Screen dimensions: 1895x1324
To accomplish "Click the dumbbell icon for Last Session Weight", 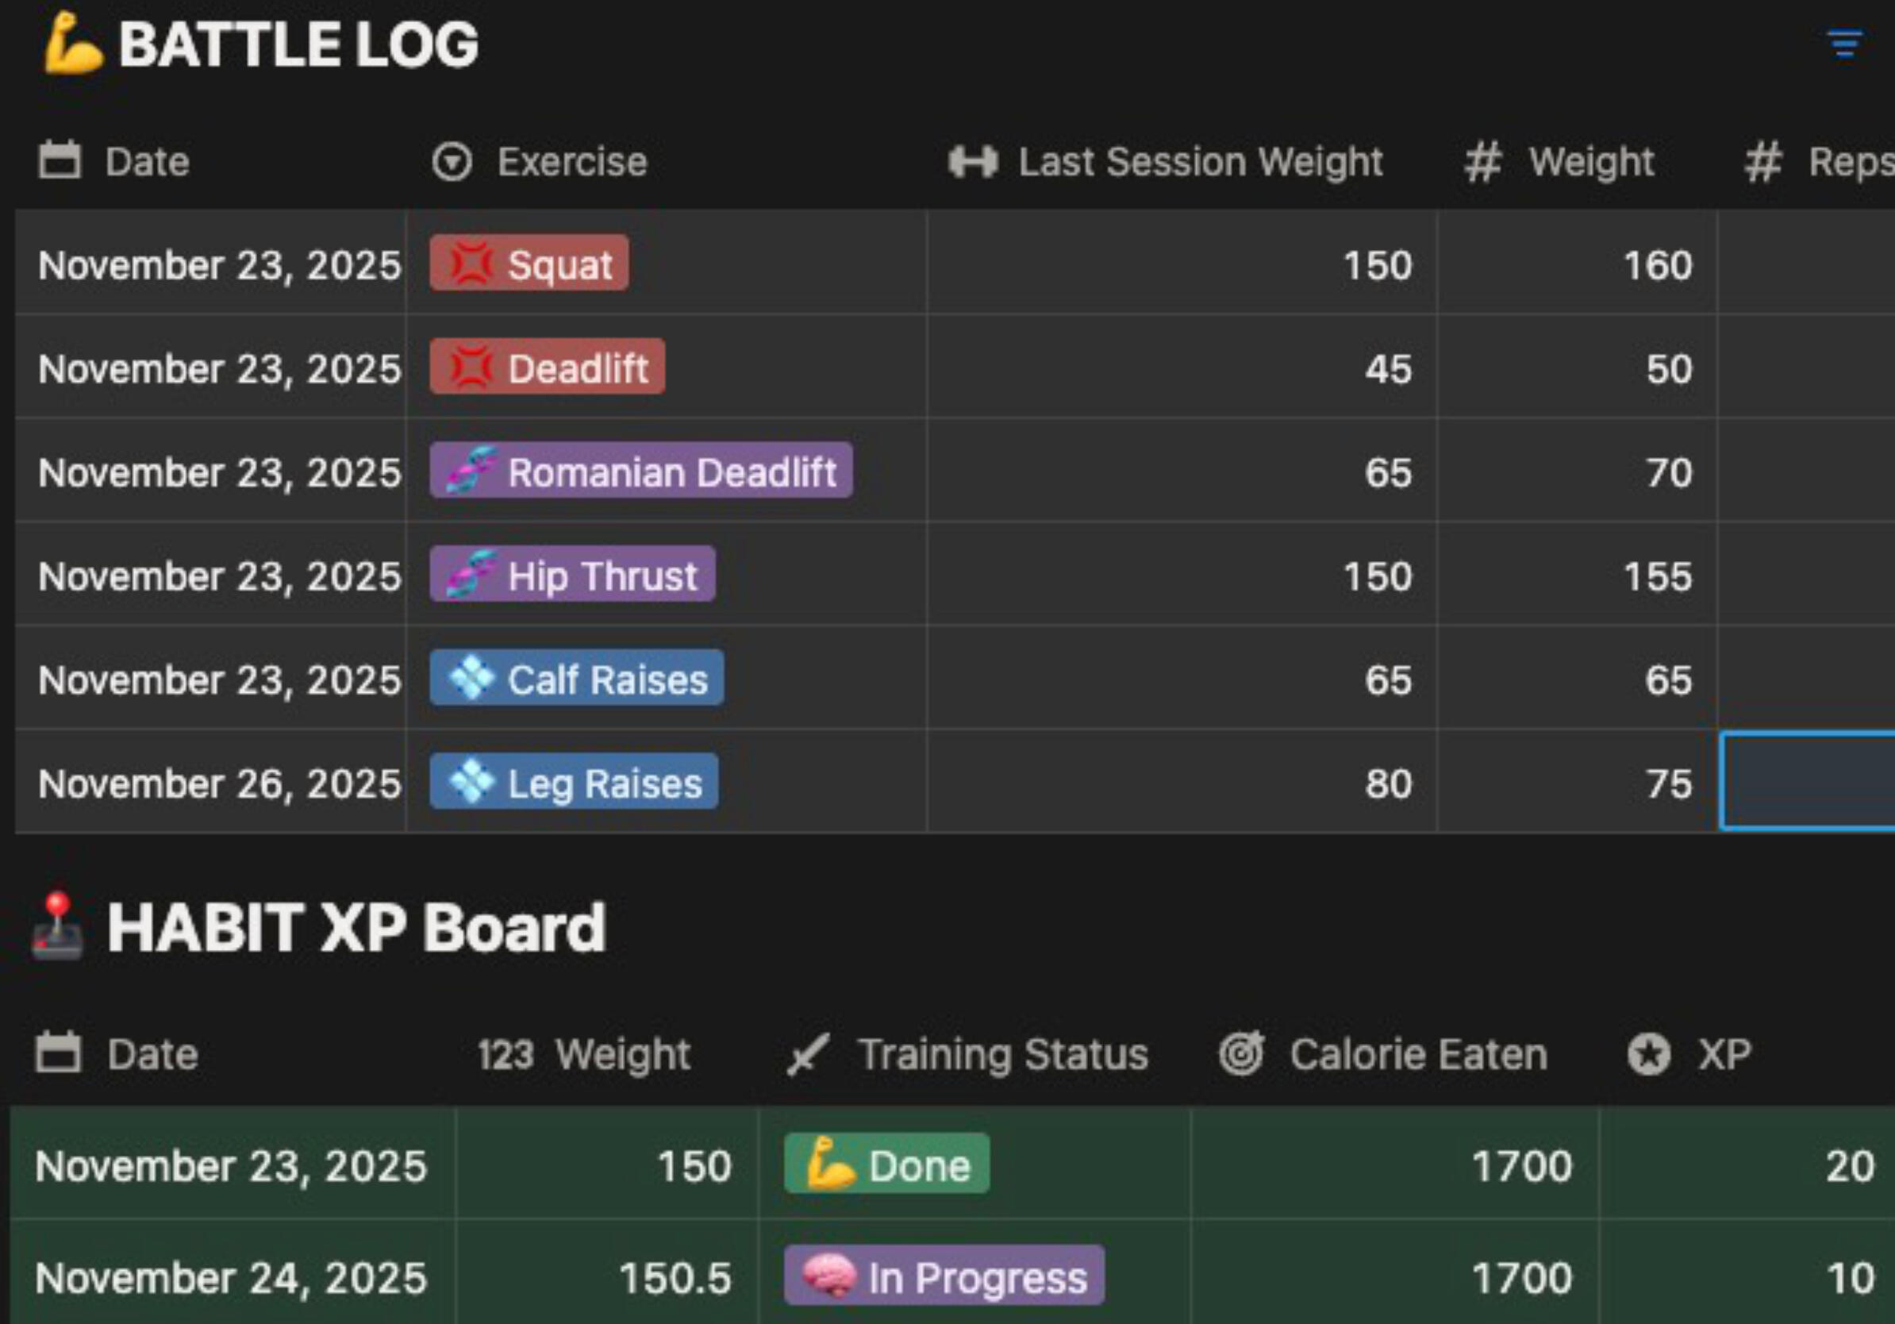I will [972, 162].
